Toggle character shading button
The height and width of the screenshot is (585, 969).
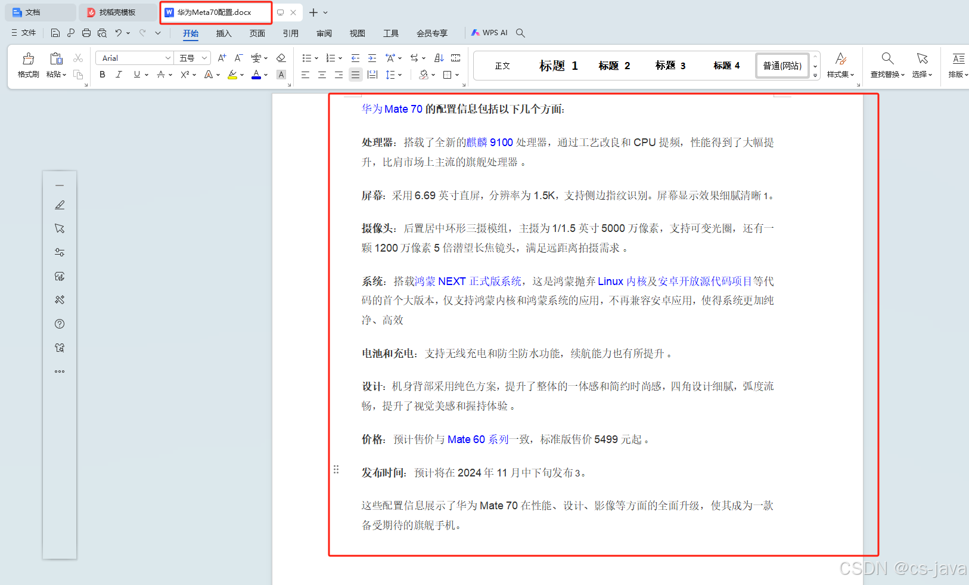281,75
